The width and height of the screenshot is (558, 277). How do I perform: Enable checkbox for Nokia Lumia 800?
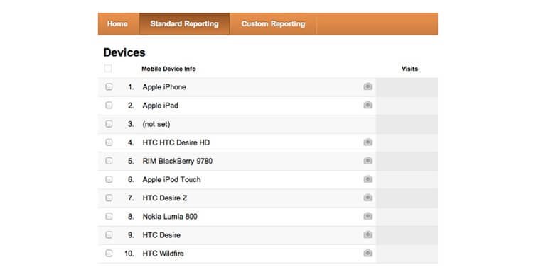109,216
